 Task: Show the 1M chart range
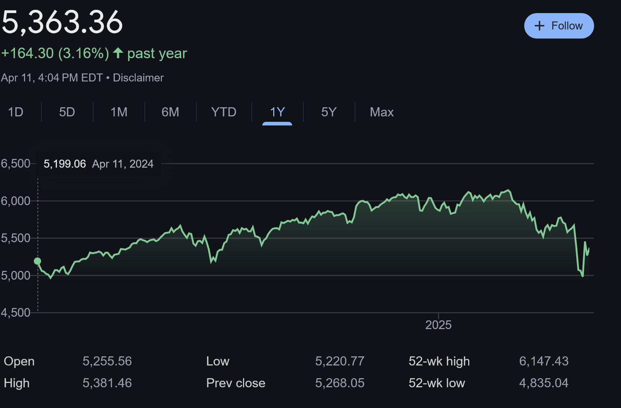(x=119, y=112)
